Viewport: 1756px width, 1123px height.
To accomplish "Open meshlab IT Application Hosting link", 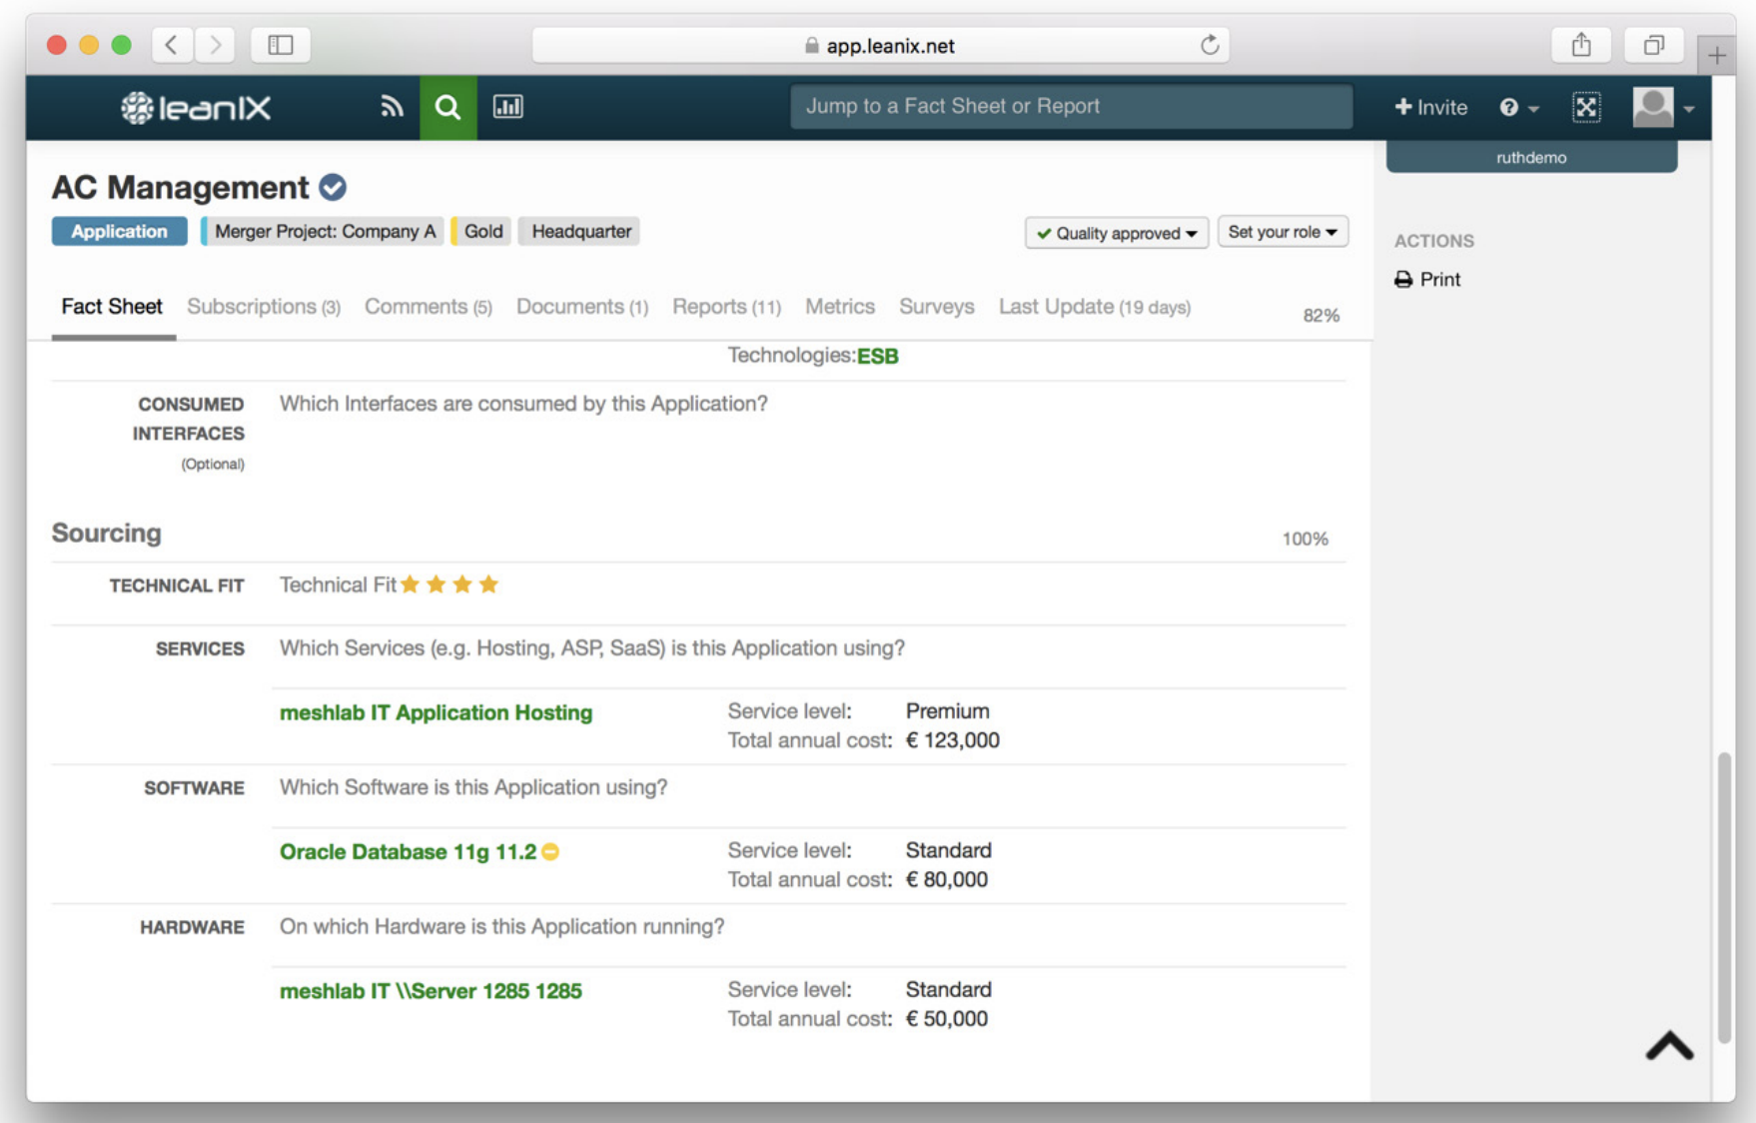I will 436,712.
